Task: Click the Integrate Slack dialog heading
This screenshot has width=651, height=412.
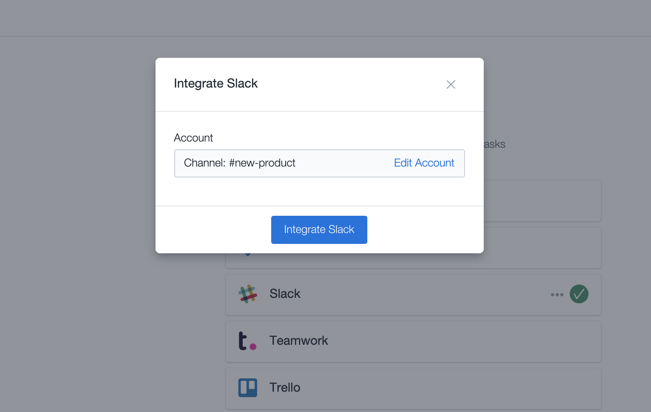Action: coord(216,84)
